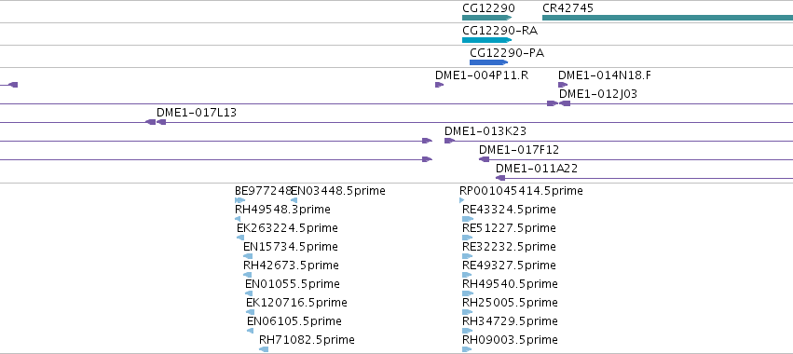Open the RH71082.5prime EST label

[307, 340]
